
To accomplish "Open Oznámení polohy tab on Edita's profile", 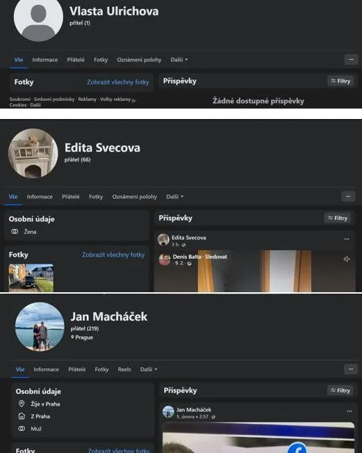I will click(x=134, y=197).
